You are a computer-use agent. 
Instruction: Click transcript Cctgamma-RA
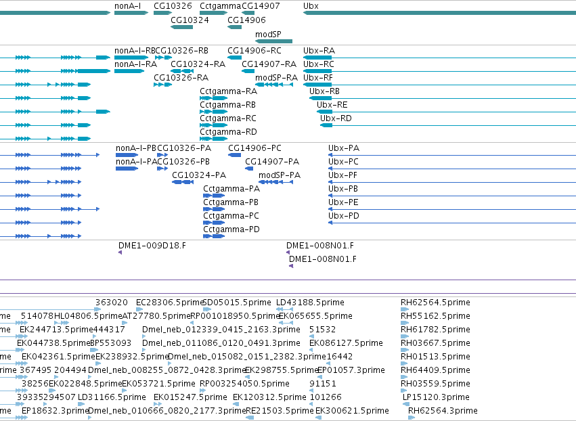tap(214, 98)
